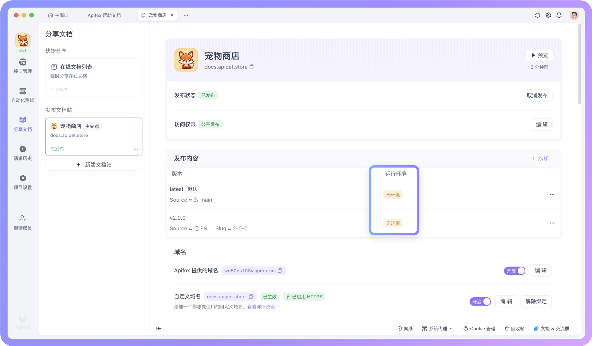Open more options for the v2.0.0 row
The width and height of the screenshot is (592, 346).
[552, 223]
